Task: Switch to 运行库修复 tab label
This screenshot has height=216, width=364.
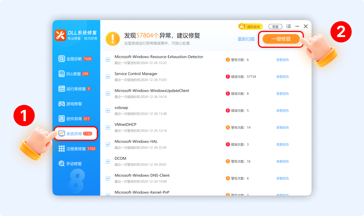Action: click(x=76, y=89)
